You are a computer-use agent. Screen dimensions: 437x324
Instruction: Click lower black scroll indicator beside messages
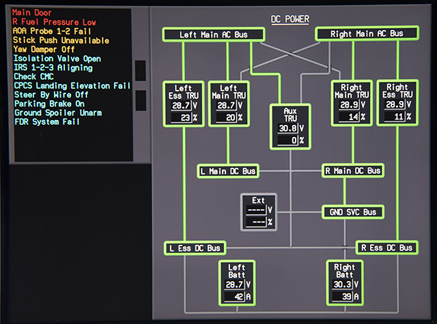pyautogui.click(x=141, y=100)
